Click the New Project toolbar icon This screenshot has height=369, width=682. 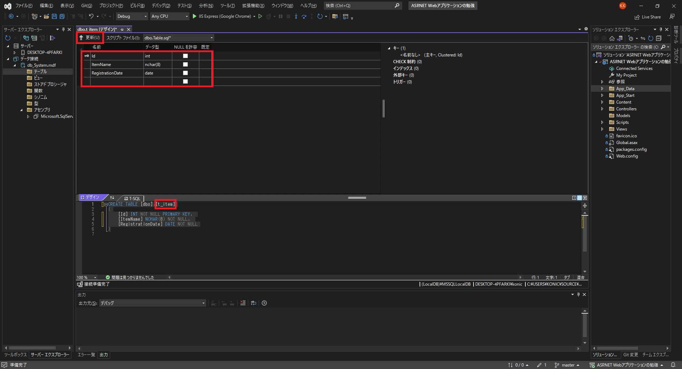pyautogui.click(x=34, y=16)
